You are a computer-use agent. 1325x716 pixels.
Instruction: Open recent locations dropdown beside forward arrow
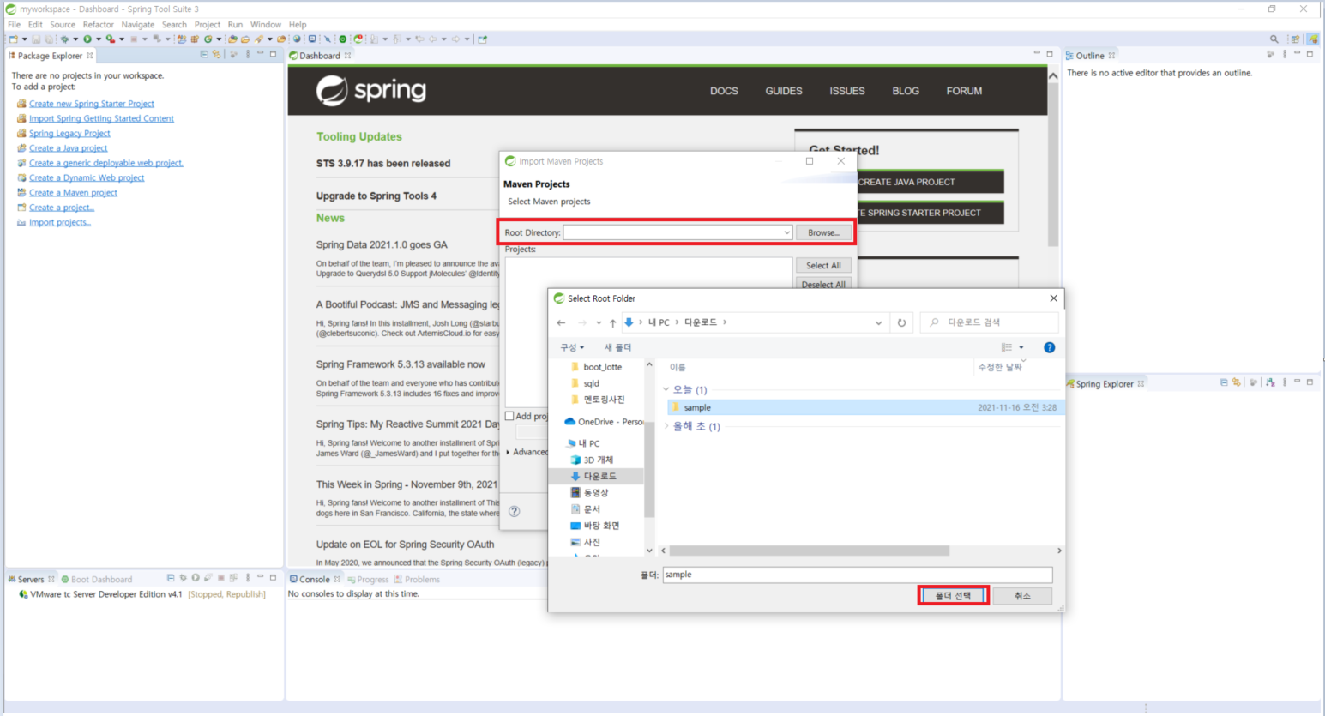599,322
